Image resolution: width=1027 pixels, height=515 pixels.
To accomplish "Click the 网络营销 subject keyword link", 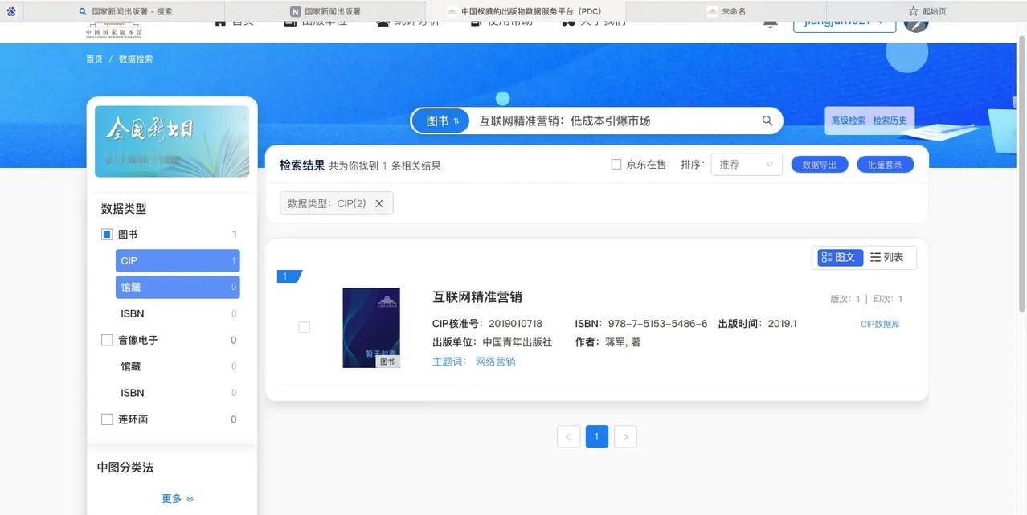I will (x=496, y=362).
